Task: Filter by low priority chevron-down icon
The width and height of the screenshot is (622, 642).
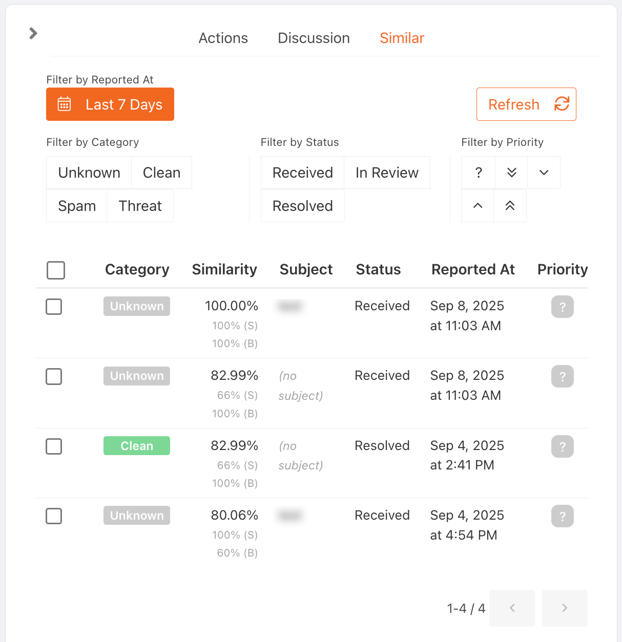Action: [x=544, y=173]
